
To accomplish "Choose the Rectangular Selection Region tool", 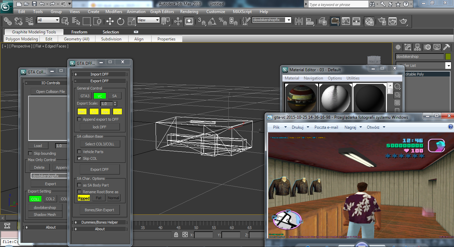I will [x=87, y=21].
